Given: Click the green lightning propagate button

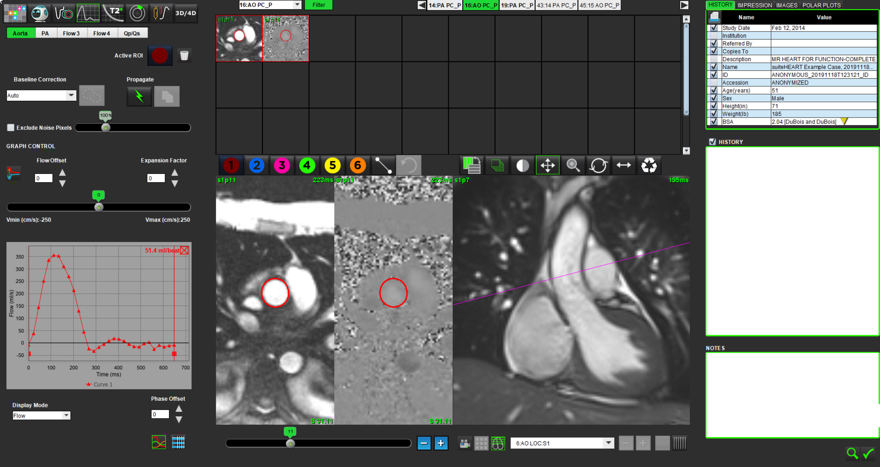Looking at the screenshot, I should coord(139,96).
